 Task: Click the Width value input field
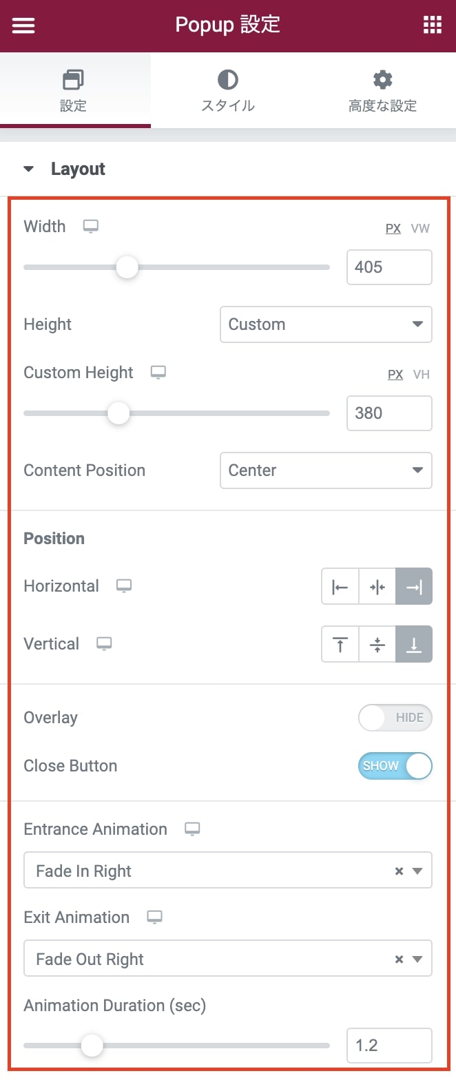click(x=389, y=267)
